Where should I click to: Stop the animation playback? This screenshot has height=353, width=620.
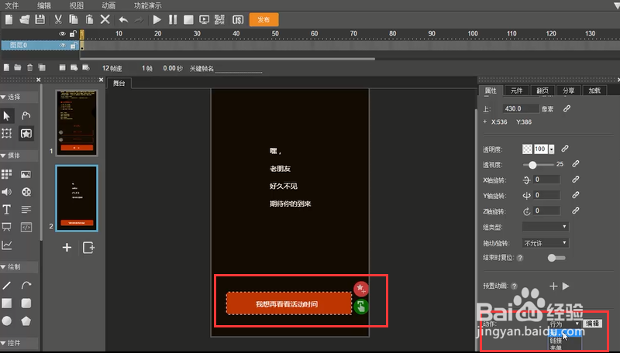(x=188, y=19)
